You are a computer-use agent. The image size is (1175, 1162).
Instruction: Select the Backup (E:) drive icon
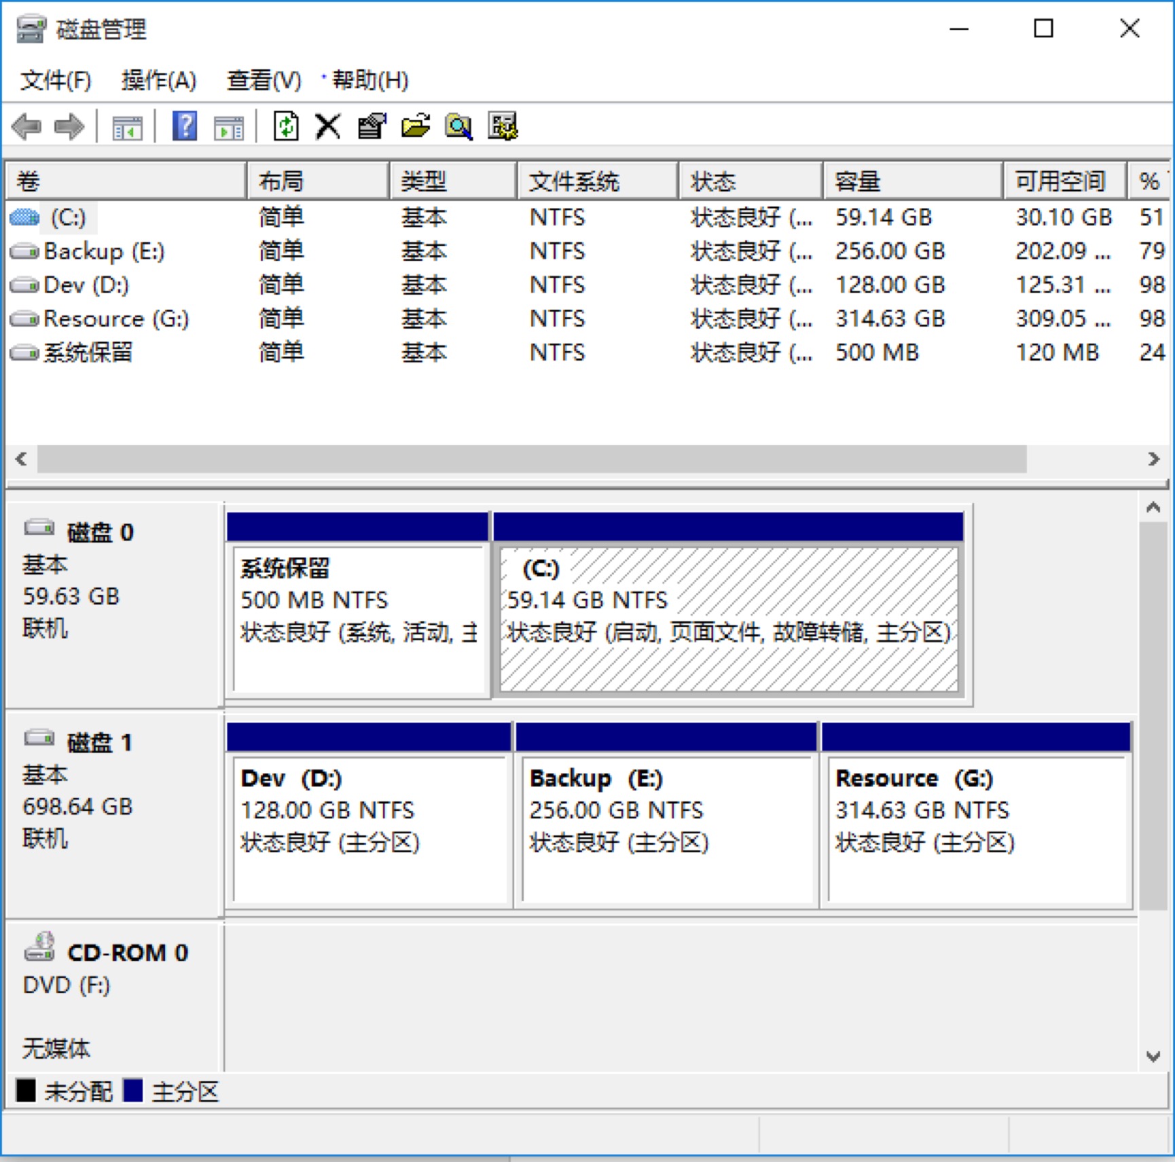pos(24,251)
